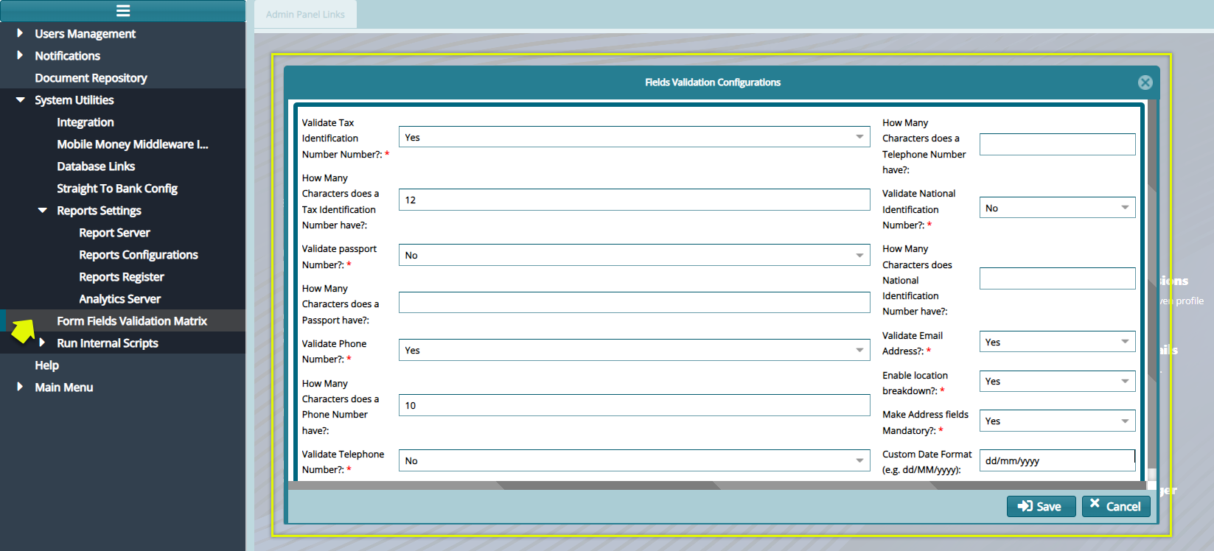The height and width of the screenshot is (551, 1214).
Task: Edit Tax Identification Number character count field
Action: point(635,200)
